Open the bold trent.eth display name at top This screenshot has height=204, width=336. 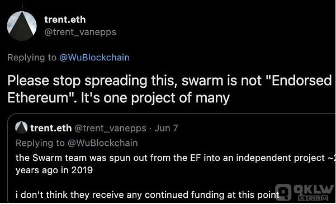coord(65,20)
